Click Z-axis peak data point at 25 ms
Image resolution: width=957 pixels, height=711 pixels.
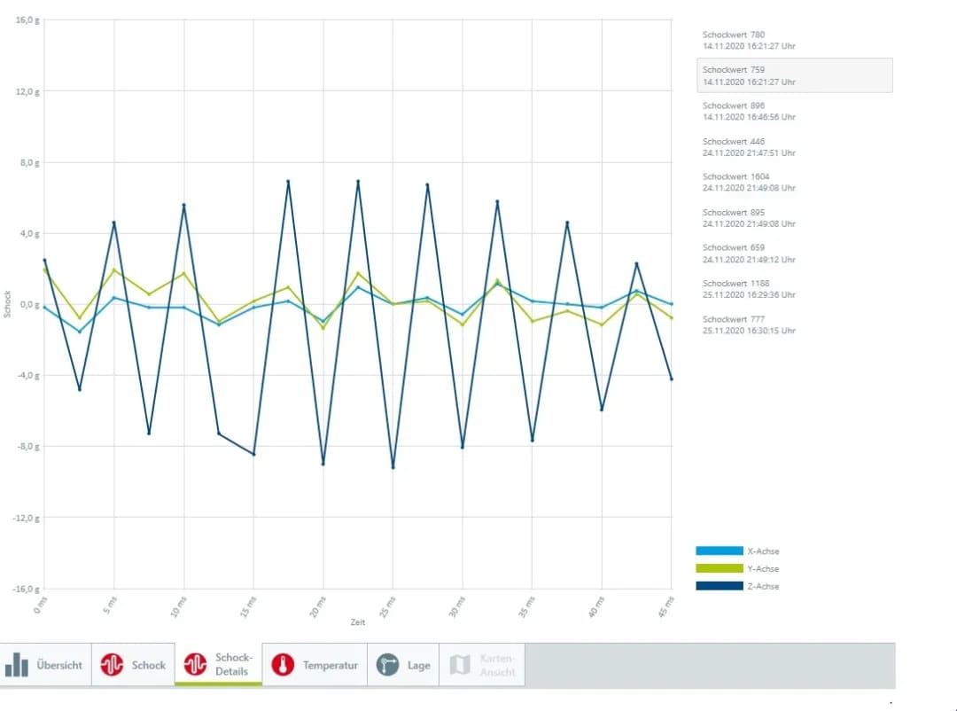393,467
